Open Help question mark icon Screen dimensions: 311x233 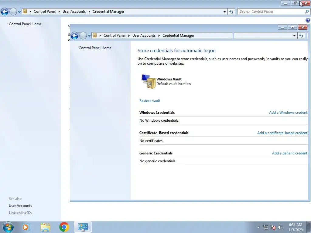coord(308,20)
